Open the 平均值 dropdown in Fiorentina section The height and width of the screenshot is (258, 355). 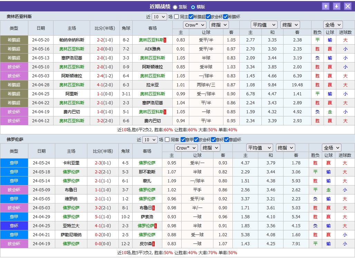(259, 147)
